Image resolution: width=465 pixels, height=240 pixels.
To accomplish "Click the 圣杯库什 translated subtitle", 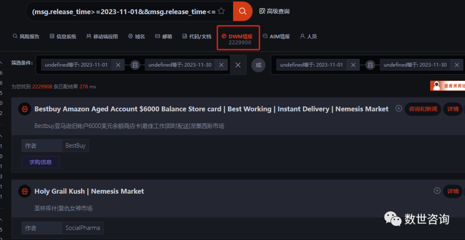I will [x=63, y=208].
